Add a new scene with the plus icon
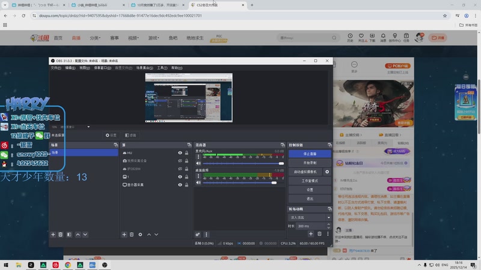This screenshot has width=481, height=270. click(x=53, y=235)
